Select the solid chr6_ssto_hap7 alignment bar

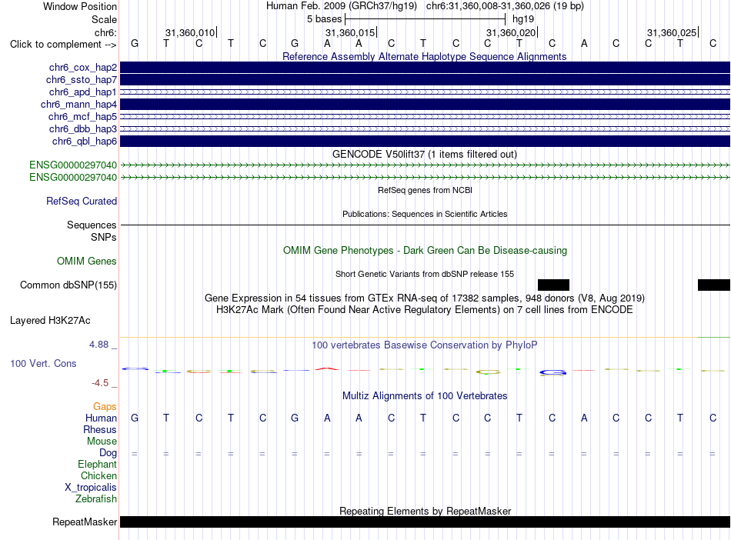(426, 80)
